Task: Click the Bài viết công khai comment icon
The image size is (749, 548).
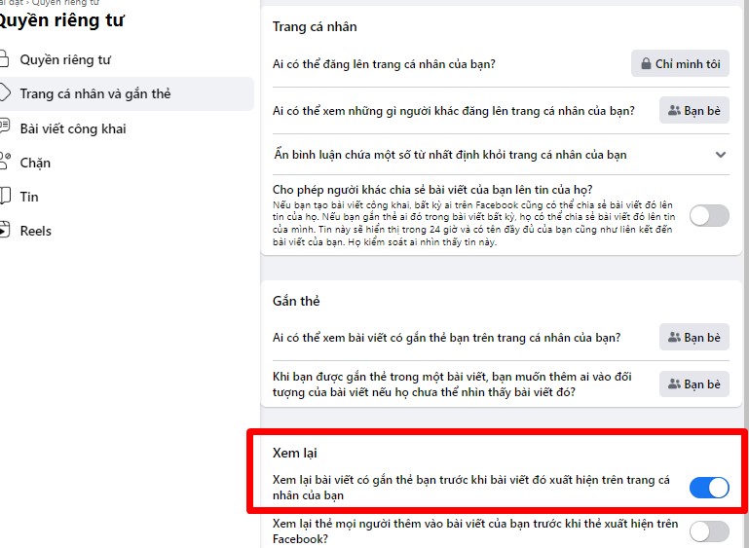Action: point(4,128)
